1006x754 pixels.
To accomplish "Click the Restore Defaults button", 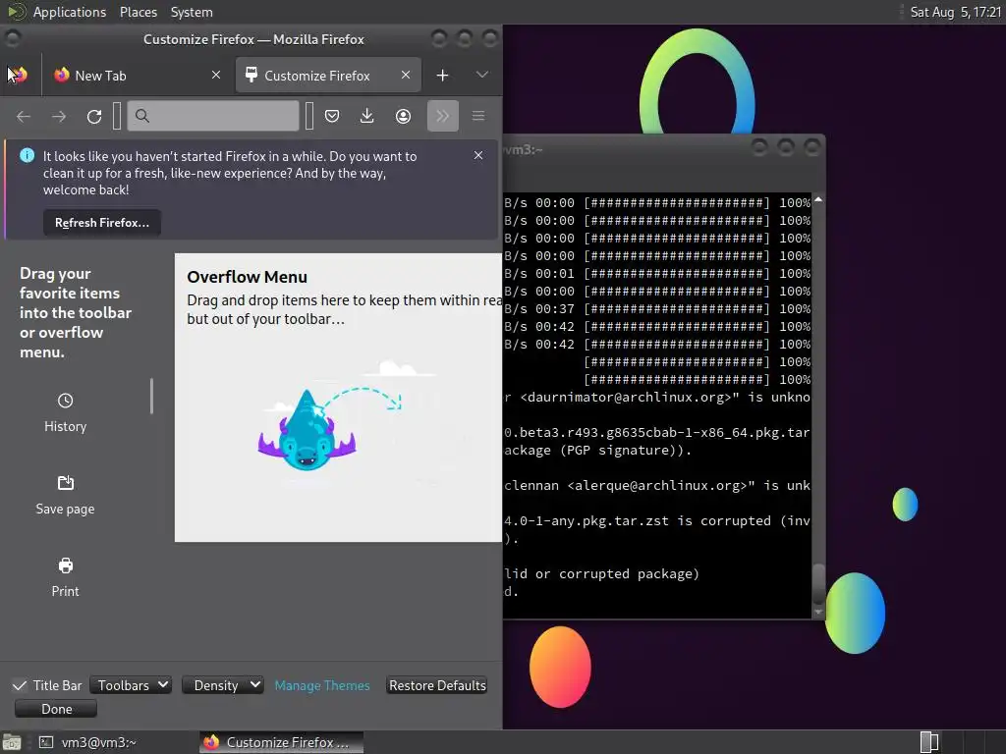I will (x=437, y=685).
